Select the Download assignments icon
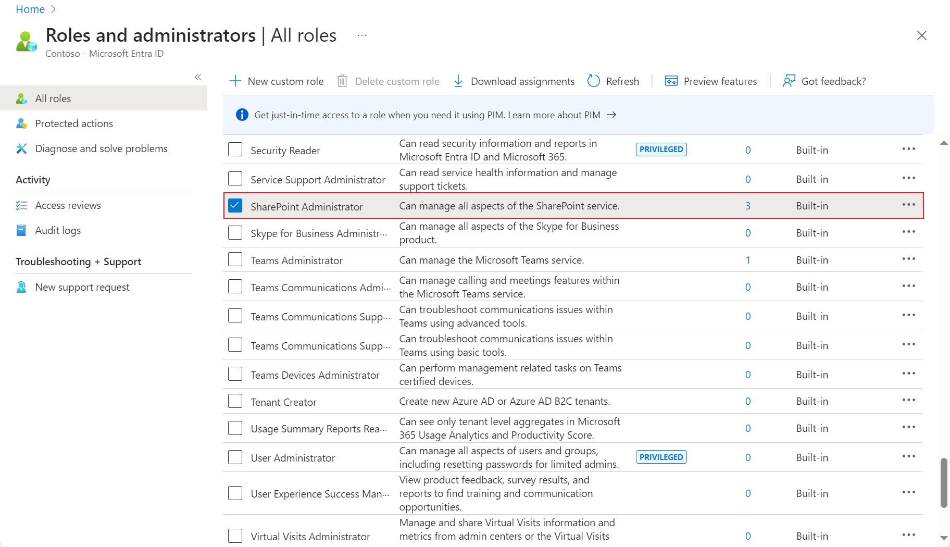950x547 pixels. 458,81
